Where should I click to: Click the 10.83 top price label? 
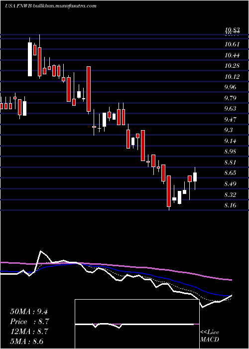[232, 30]
